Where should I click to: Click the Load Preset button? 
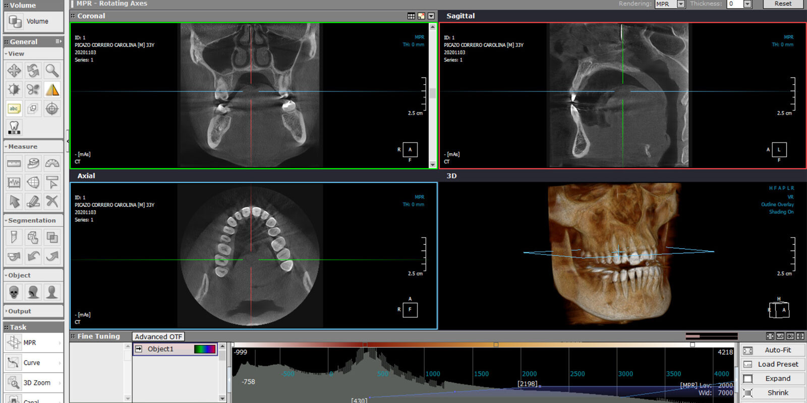773,364
